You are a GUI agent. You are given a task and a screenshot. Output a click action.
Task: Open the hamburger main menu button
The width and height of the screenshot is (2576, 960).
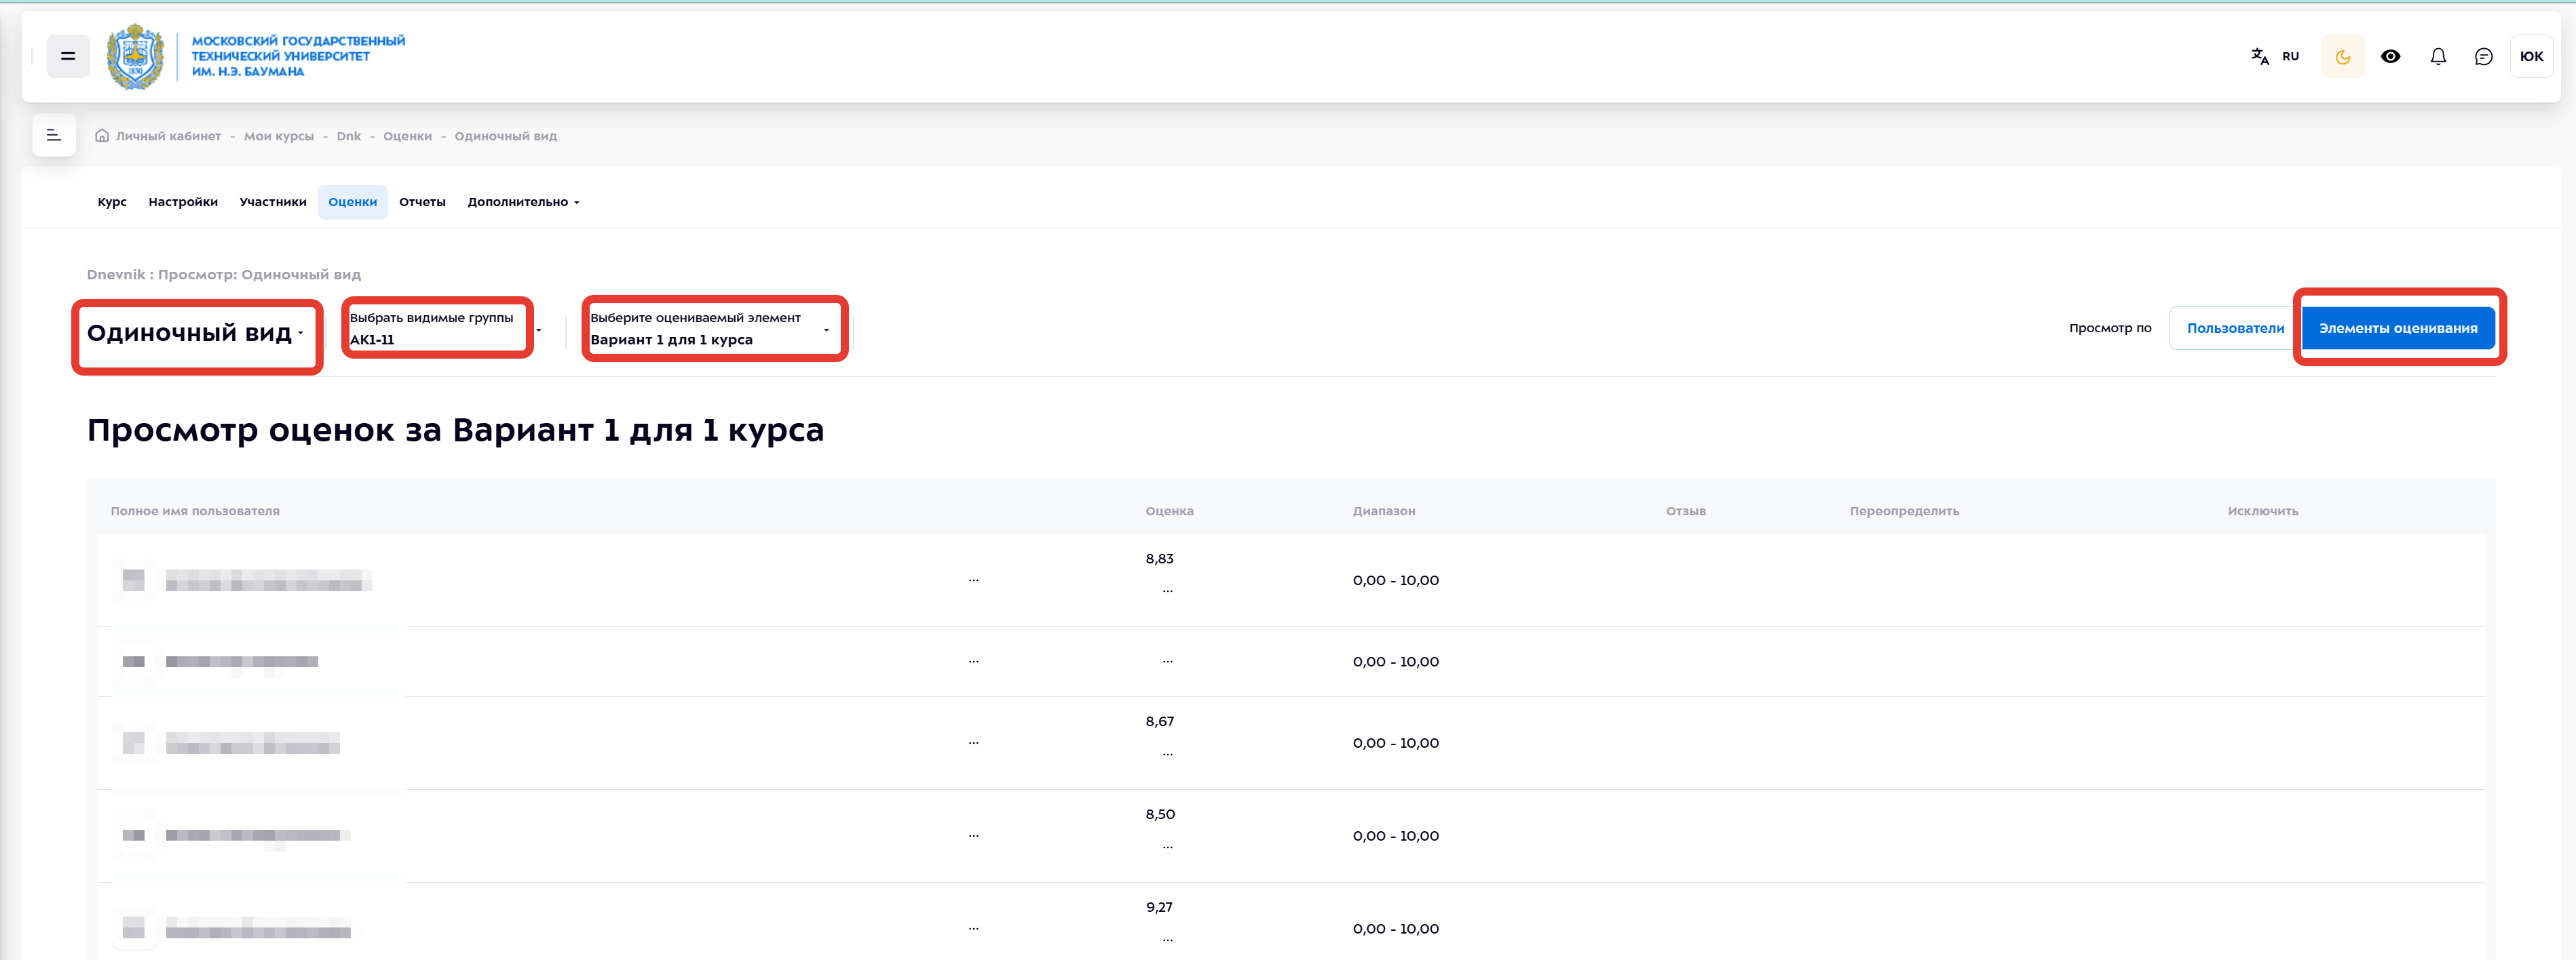[68, 57]
